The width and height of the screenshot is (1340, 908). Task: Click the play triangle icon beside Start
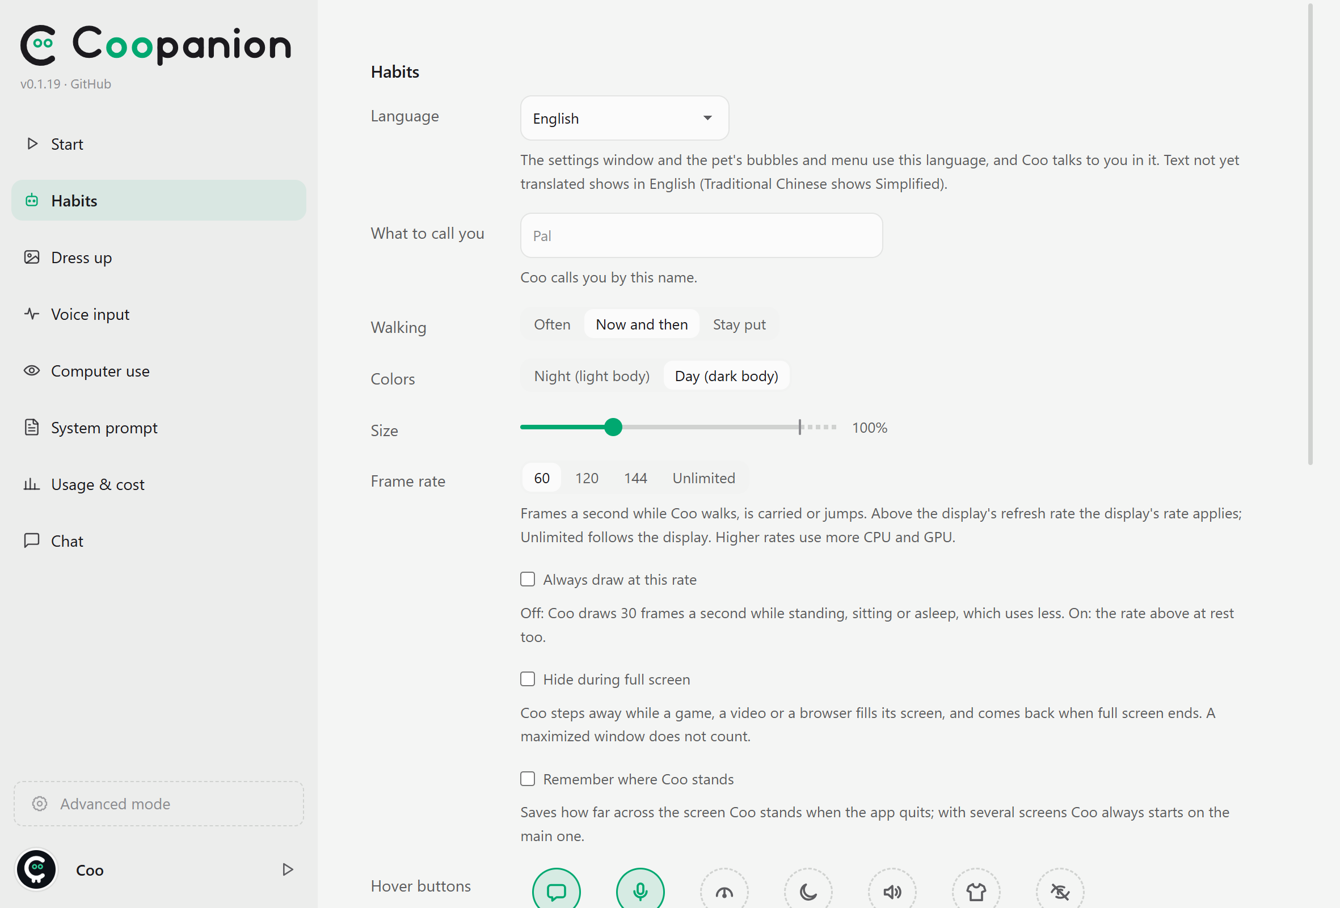tap(32, 143)
